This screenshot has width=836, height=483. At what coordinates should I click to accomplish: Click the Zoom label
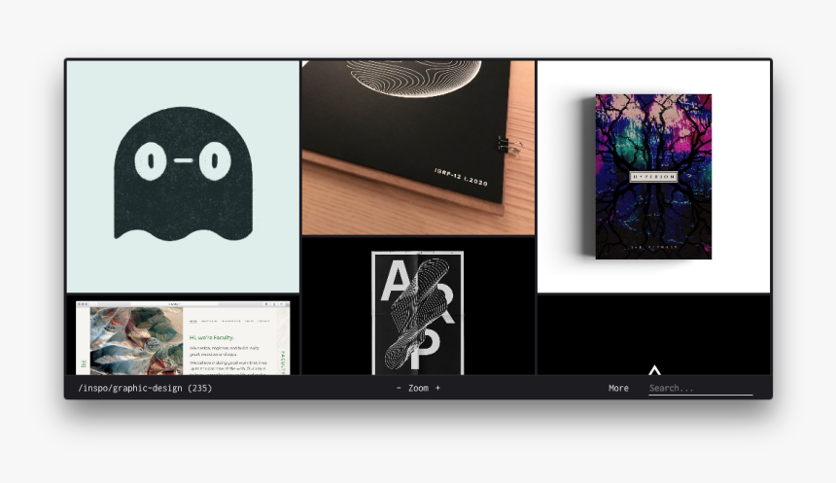419,388
